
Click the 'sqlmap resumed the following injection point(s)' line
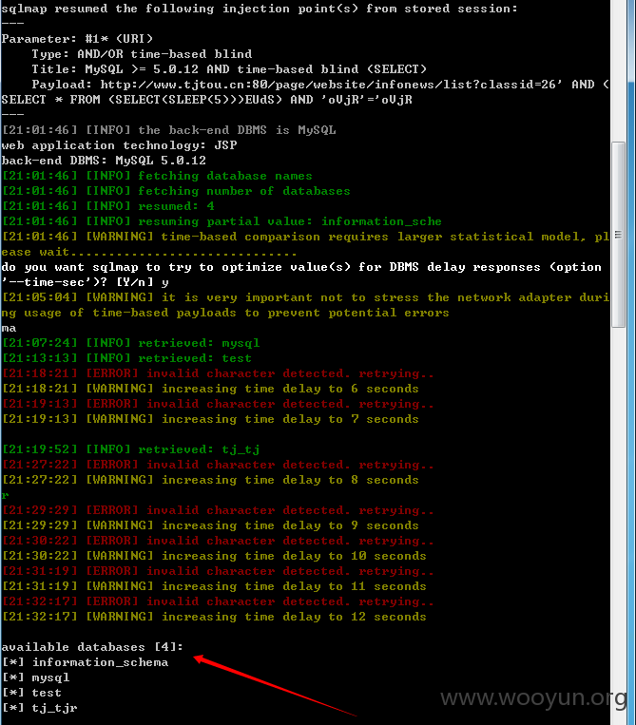point(260,9)
